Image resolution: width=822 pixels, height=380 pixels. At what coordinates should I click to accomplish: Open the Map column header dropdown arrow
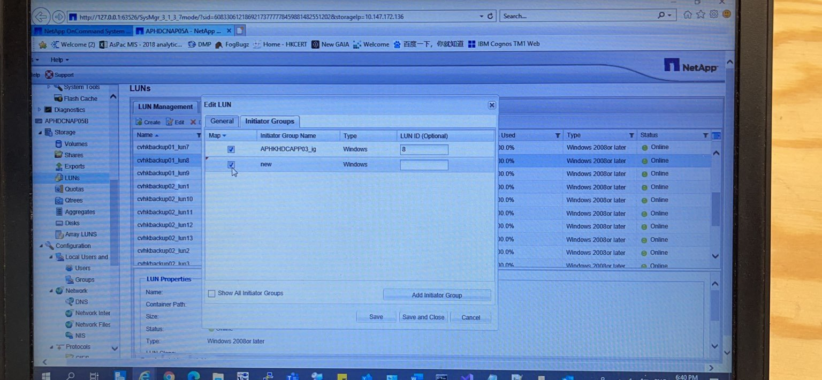(x=224, y=136)
